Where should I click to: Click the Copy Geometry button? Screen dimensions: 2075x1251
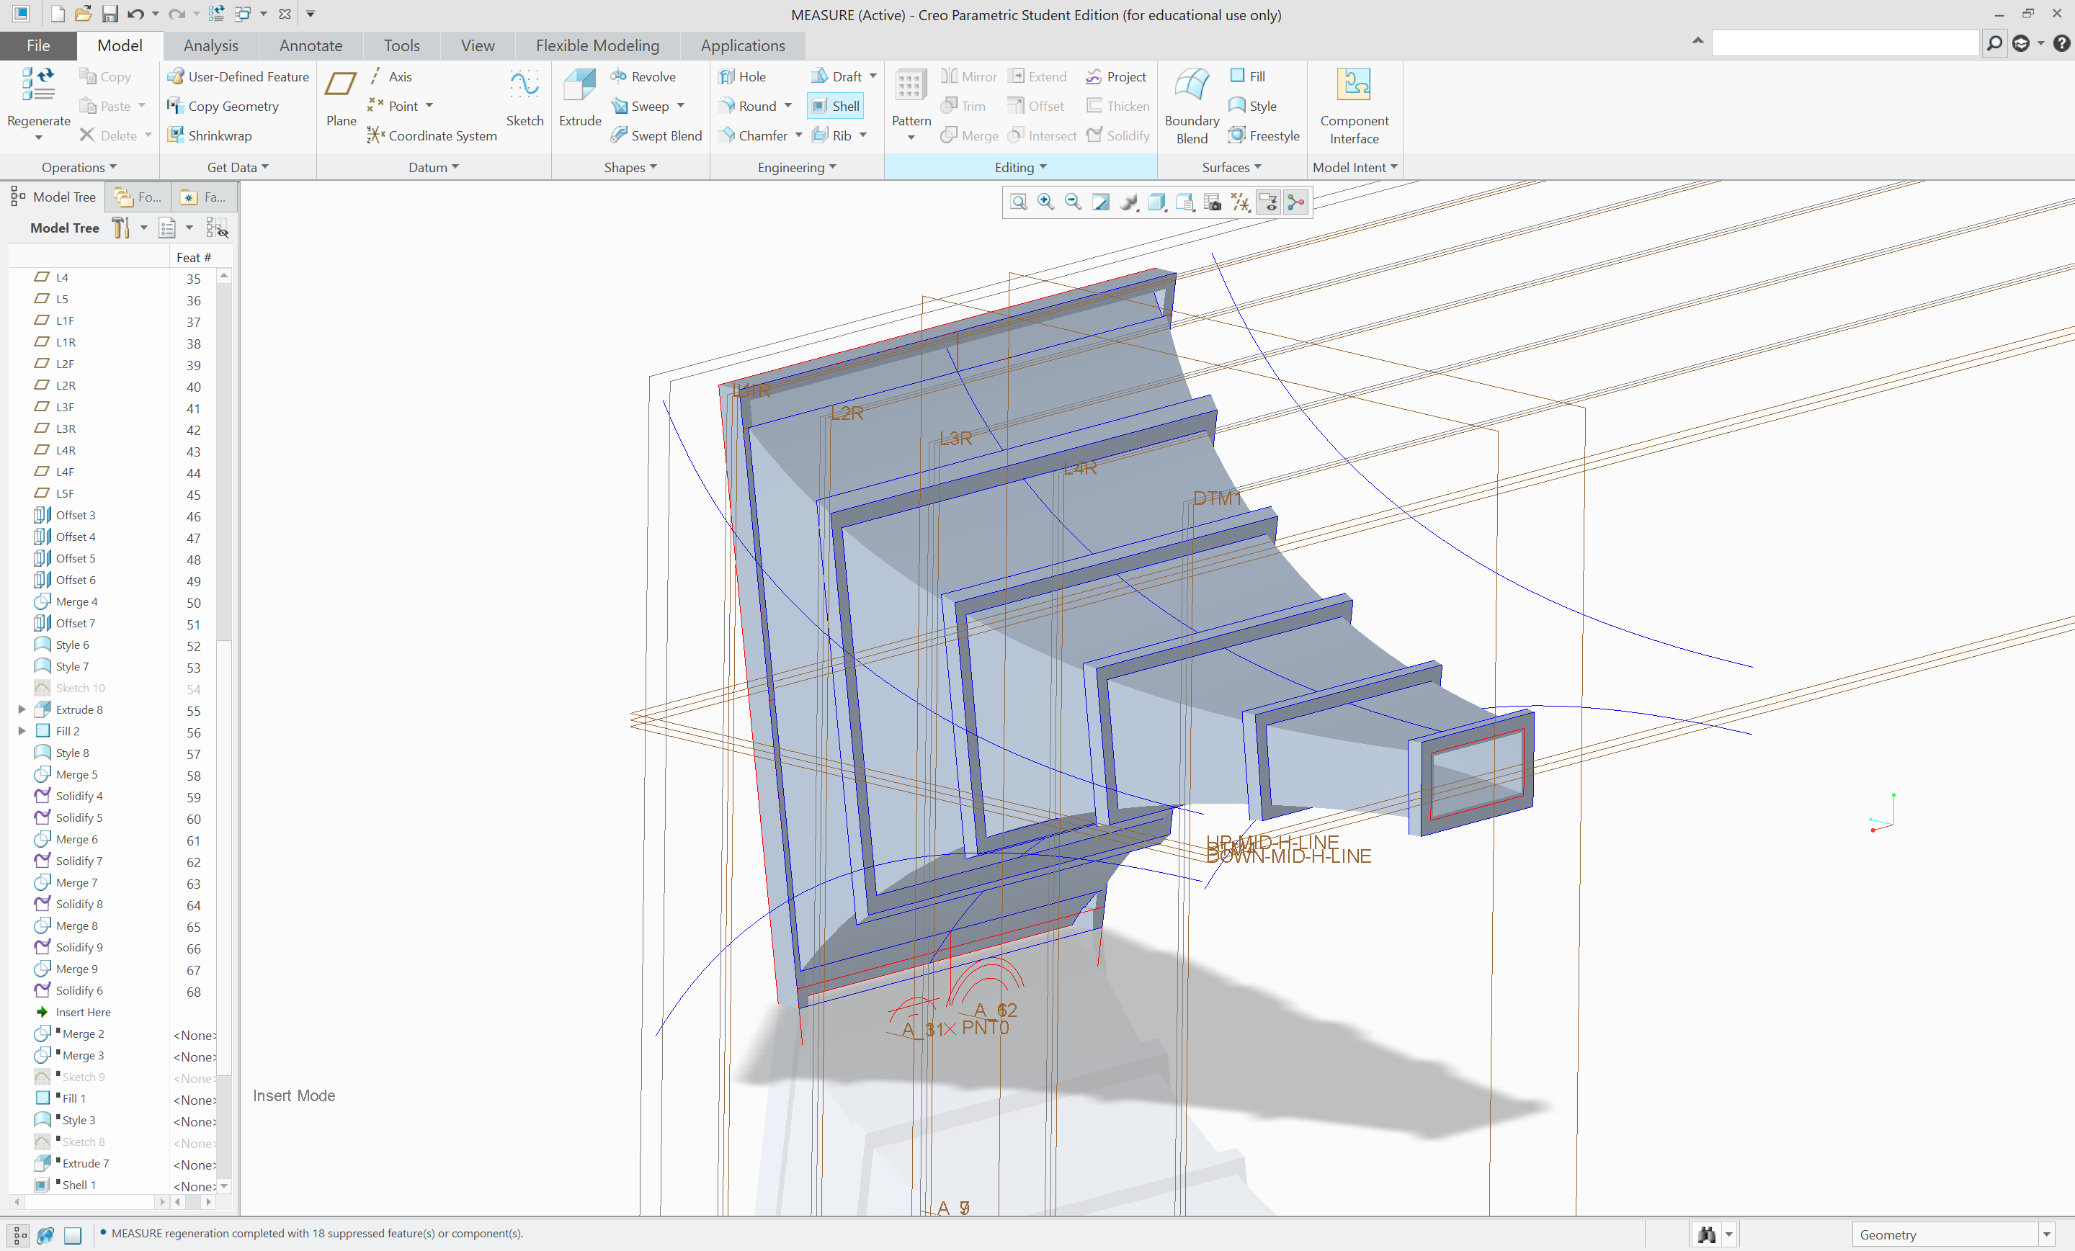(223, 106)
